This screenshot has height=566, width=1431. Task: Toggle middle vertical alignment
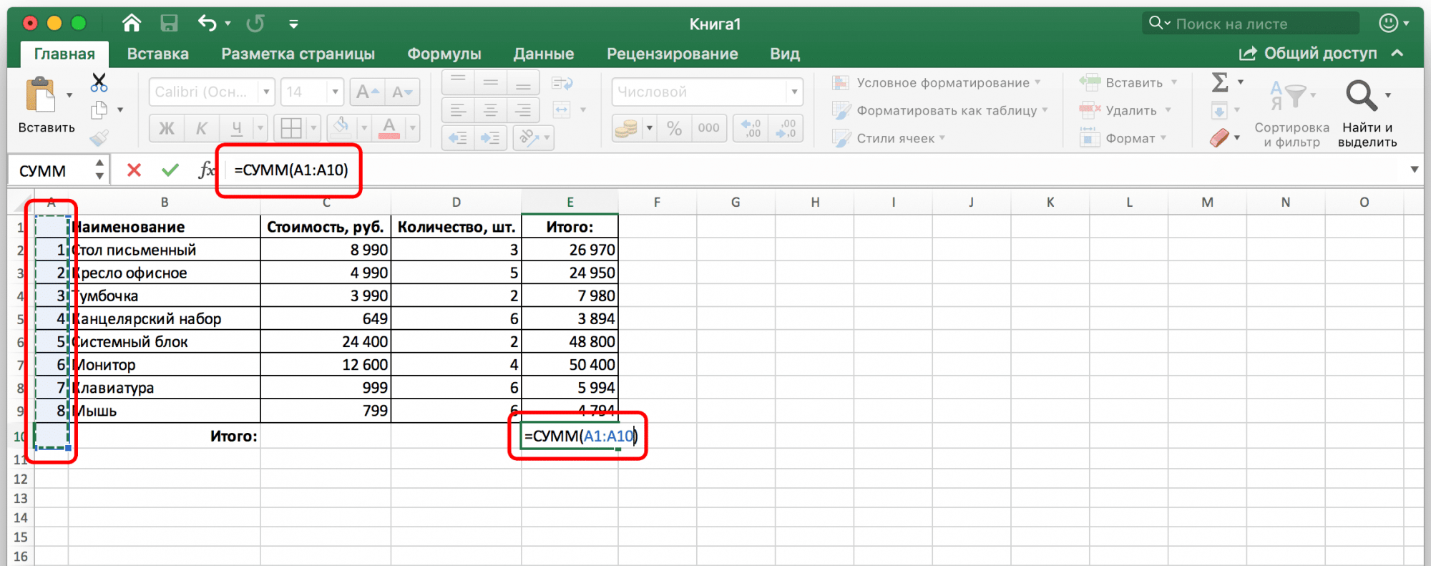click(x=491, y=83)
